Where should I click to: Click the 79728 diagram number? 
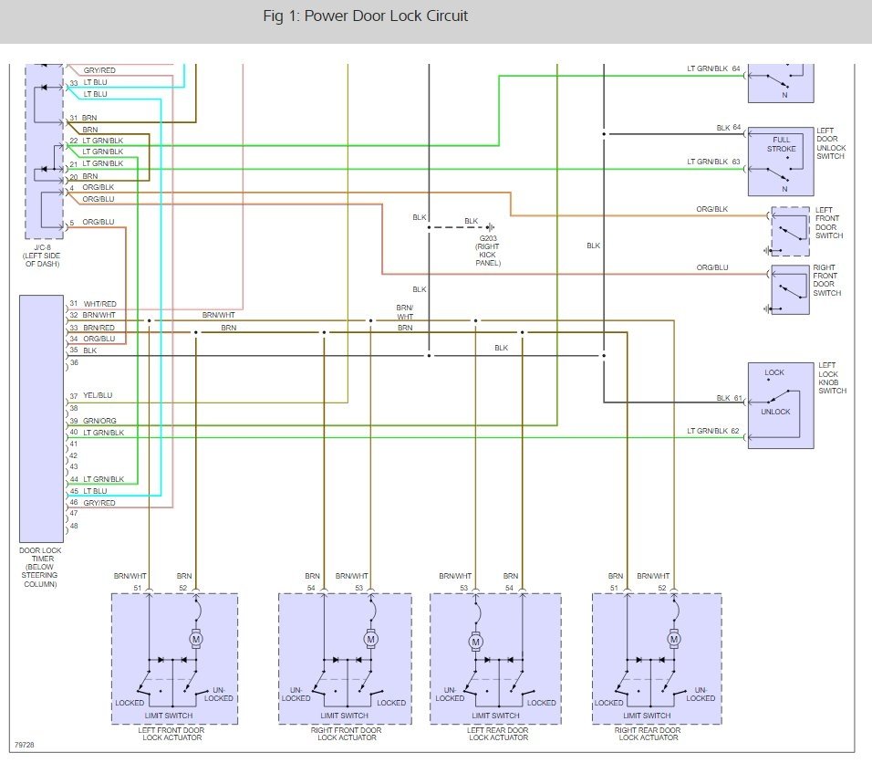pyautogui.click(x=25, y=745)
